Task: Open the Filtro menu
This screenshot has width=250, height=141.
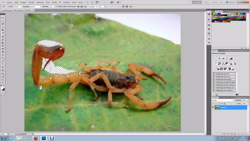Action: pos(48,2)
